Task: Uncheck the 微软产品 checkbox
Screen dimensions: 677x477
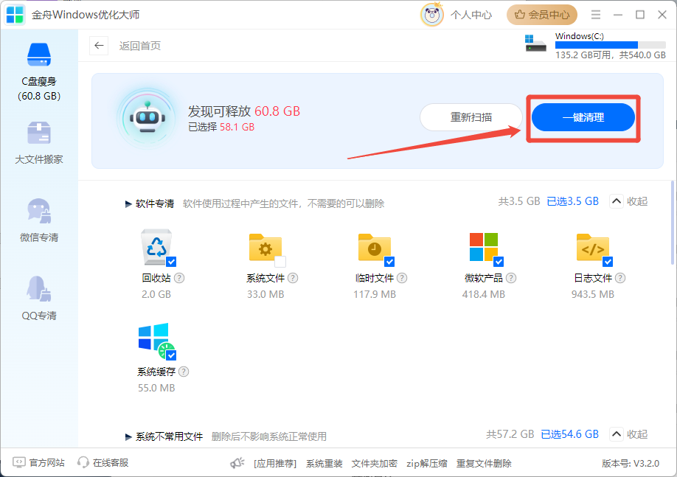Action: [x=499, y=262]
